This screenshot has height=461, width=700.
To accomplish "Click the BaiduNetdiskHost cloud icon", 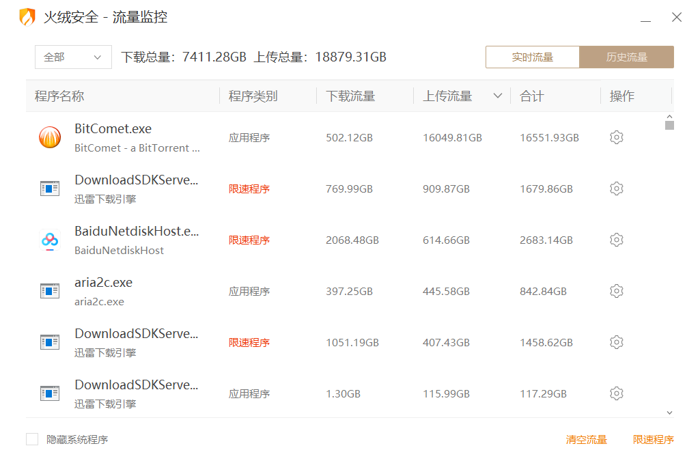I will (50, 240).
